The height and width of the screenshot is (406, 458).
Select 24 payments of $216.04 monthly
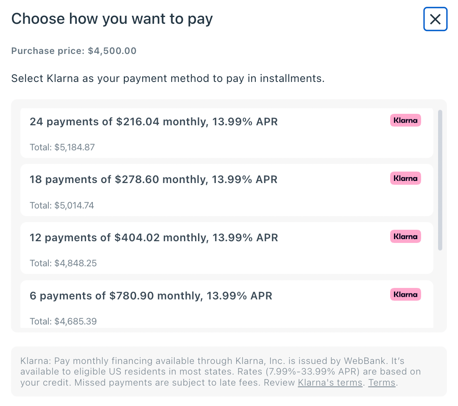point(154,122)
